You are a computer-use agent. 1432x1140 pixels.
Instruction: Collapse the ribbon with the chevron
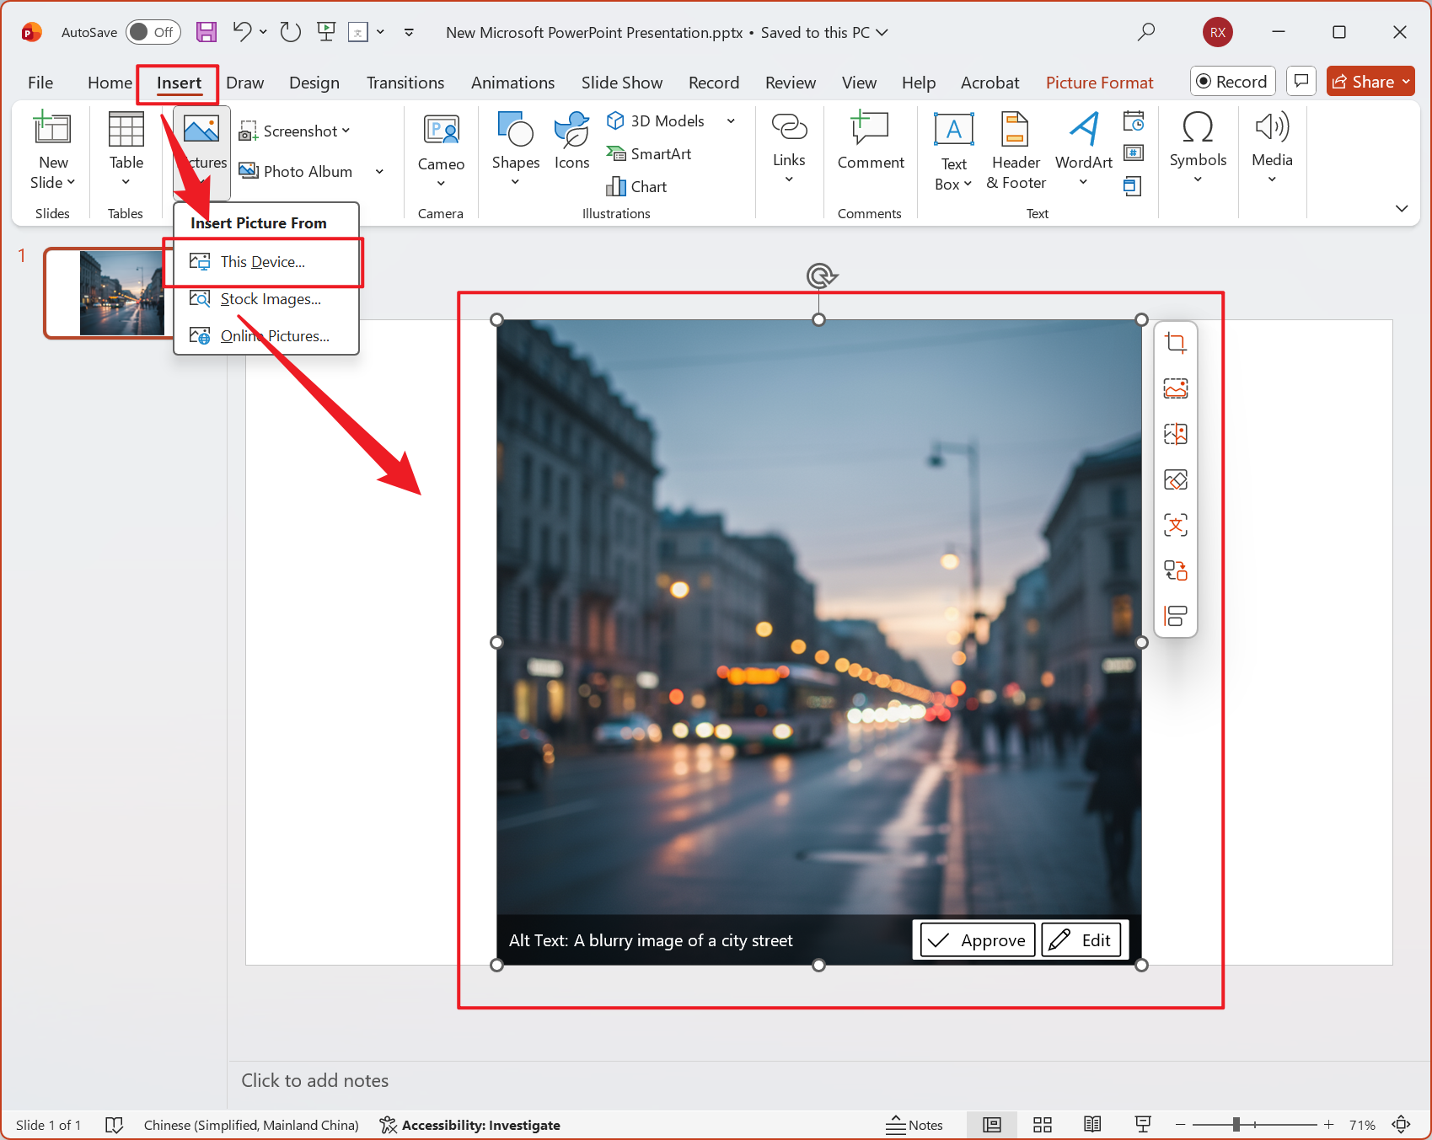point(1402,208)
